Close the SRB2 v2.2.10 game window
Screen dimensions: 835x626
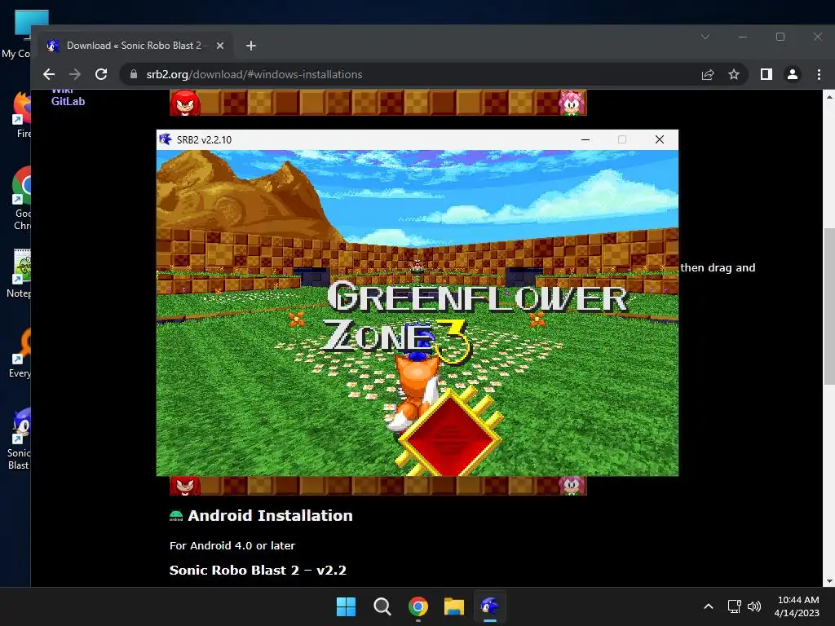pyautogui.click(x=659, y=139)
